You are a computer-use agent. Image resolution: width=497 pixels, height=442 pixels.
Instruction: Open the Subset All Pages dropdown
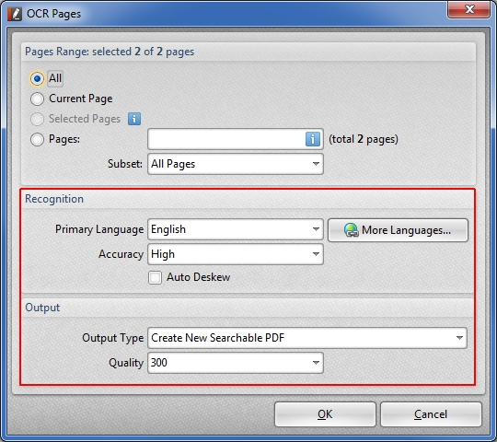pyautogui.click(x=236, y=164)
